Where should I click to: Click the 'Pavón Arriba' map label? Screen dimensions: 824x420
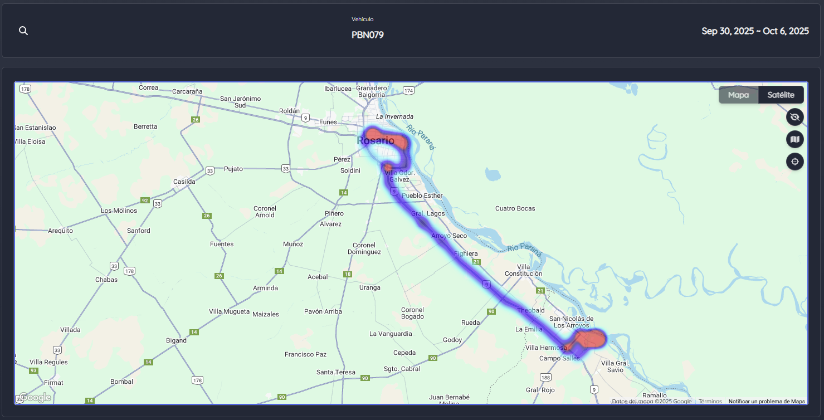pyautogui.click(x=323, y=311)
